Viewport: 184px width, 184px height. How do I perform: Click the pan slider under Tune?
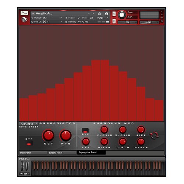(x=128, y=22)
